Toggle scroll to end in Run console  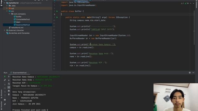point(9,87)
